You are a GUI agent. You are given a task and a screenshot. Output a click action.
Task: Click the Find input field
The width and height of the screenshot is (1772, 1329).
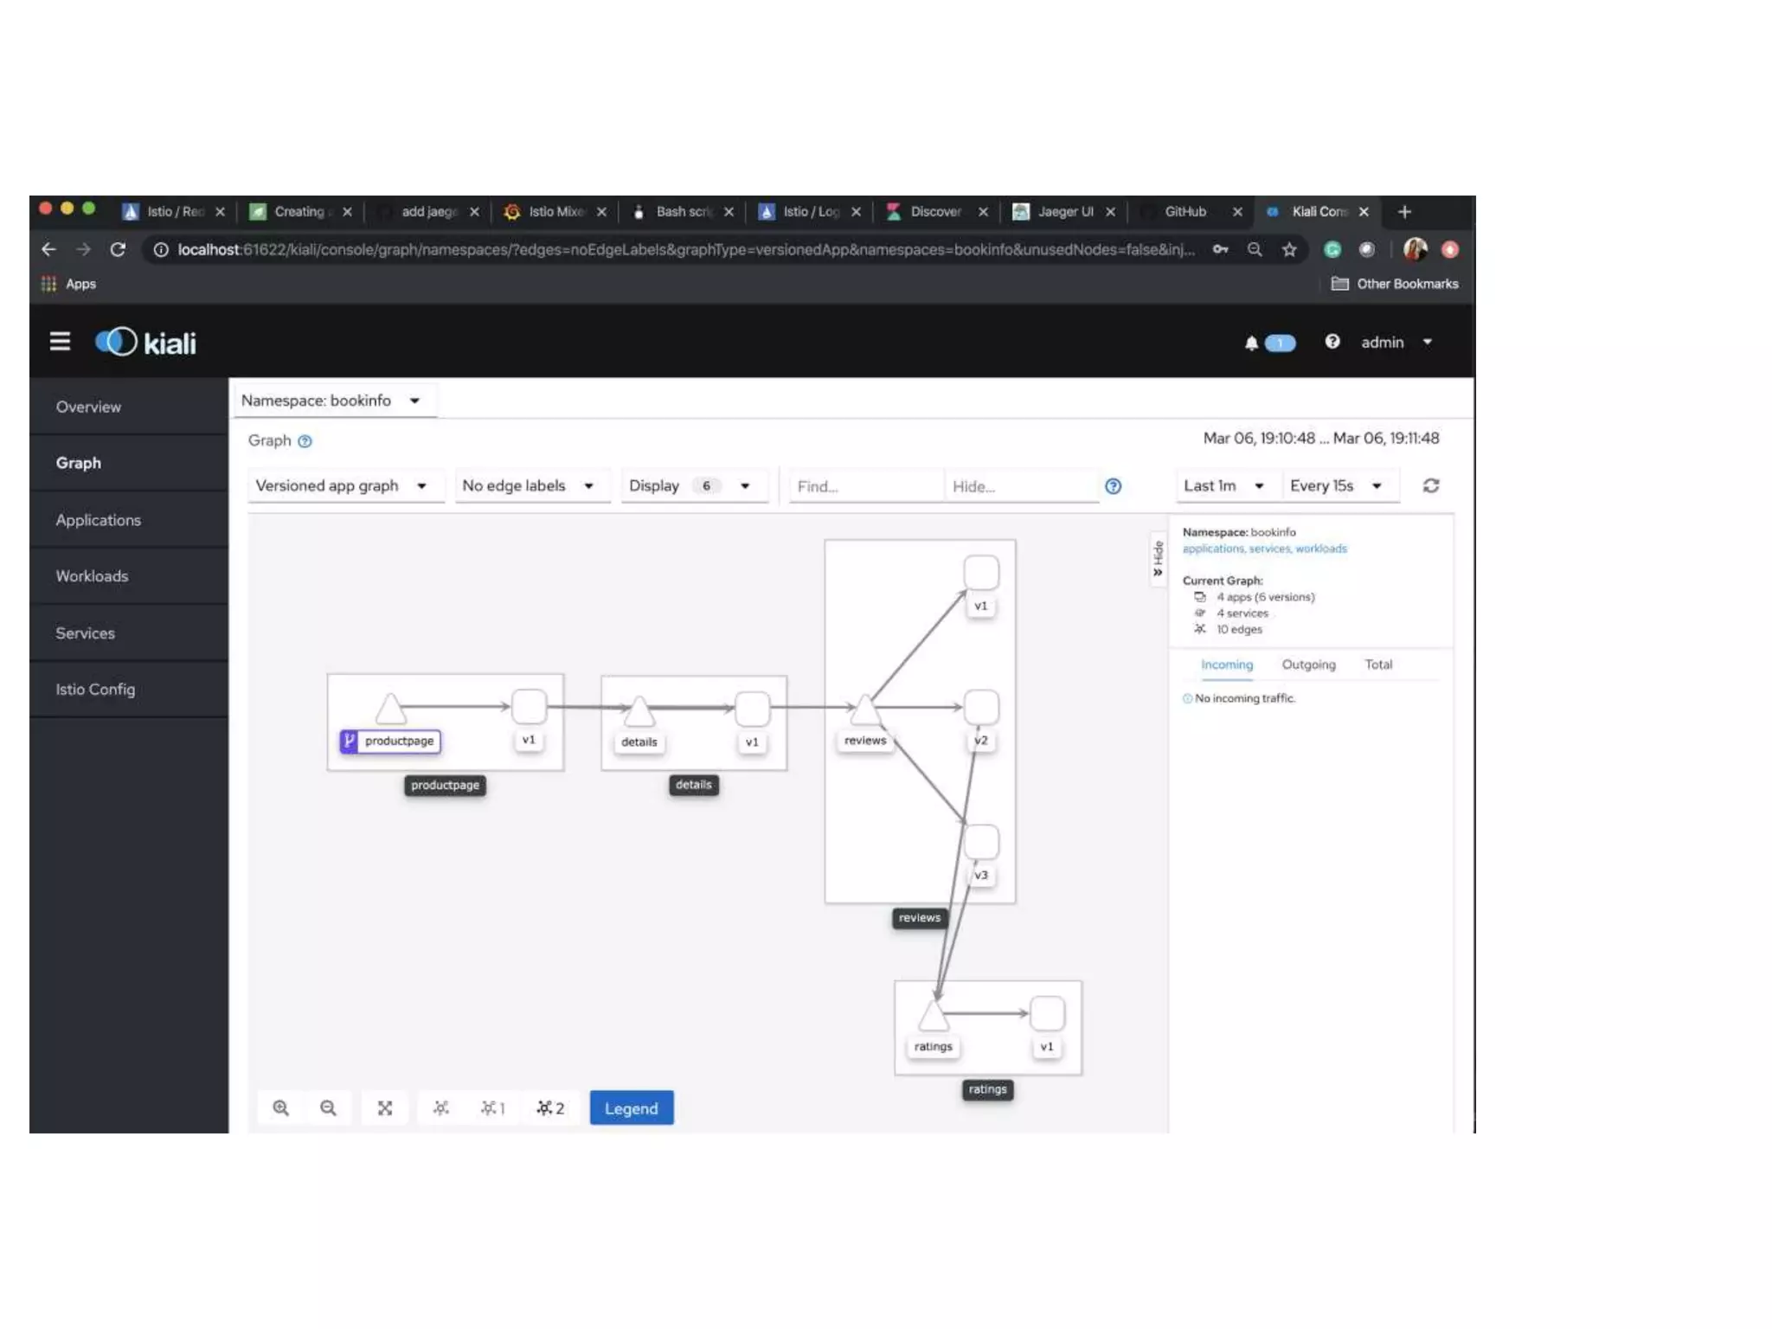[865, 486]
